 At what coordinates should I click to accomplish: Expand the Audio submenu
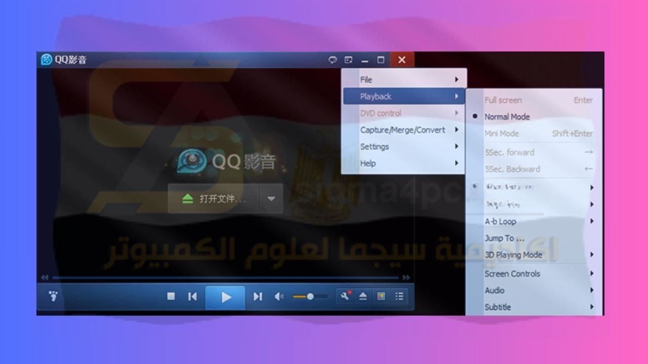coord(534,290)
